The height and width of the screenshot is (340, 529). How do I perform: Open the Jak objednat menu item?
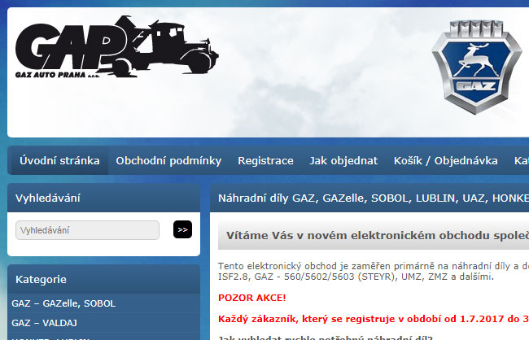click(343, 160)
